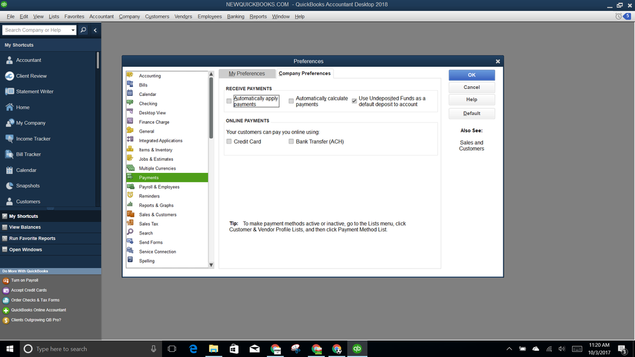Click Default button in Preferences
Screen dimensions: 635x357
(x=472, y=113)
